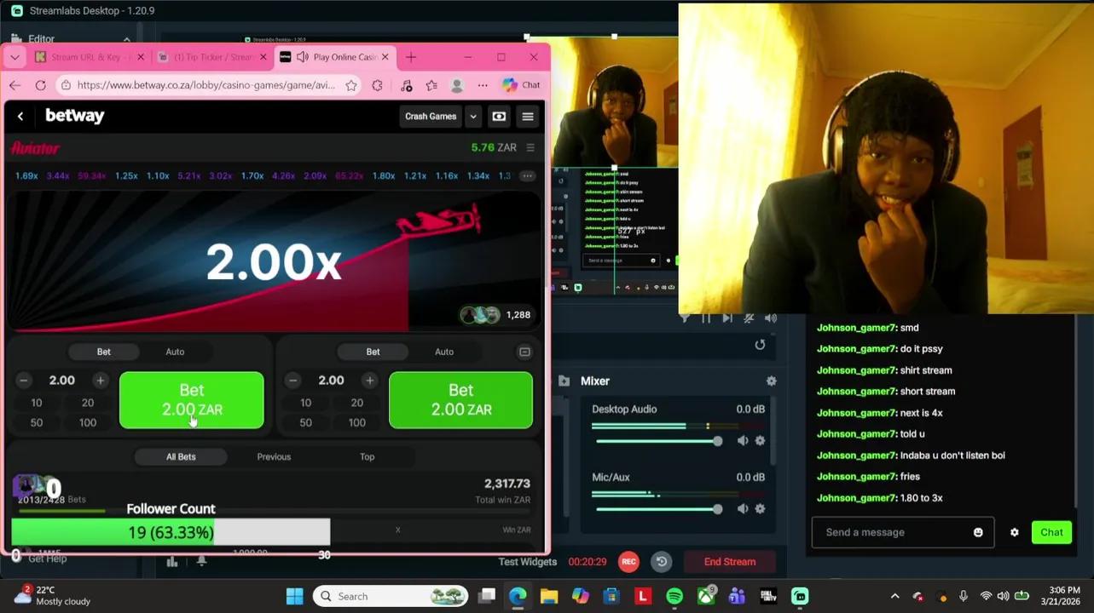Click the REC recording icon in Streamlabs

click(628, 562)
